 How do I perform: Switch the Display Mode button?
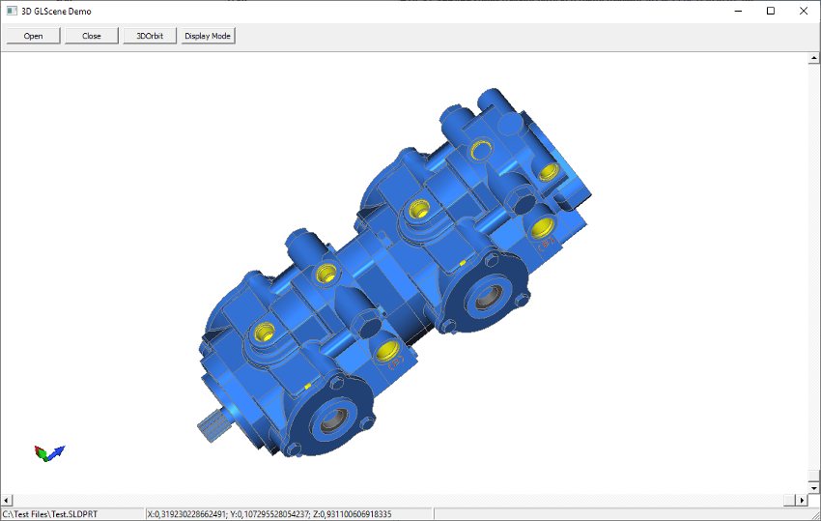tap(208, 36)
